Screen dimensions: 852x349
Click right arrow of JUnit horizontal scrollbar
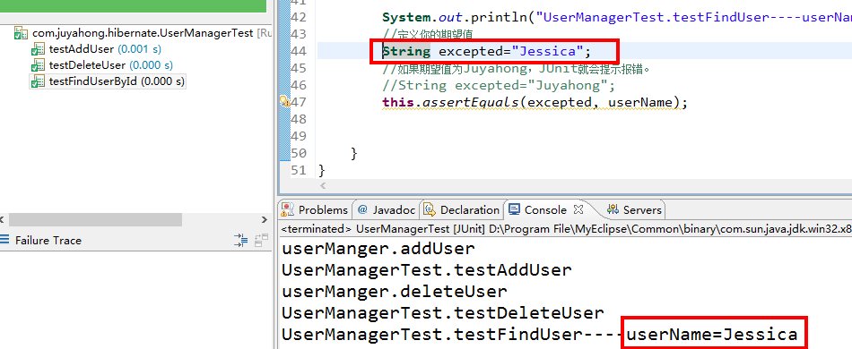point(265,219)
